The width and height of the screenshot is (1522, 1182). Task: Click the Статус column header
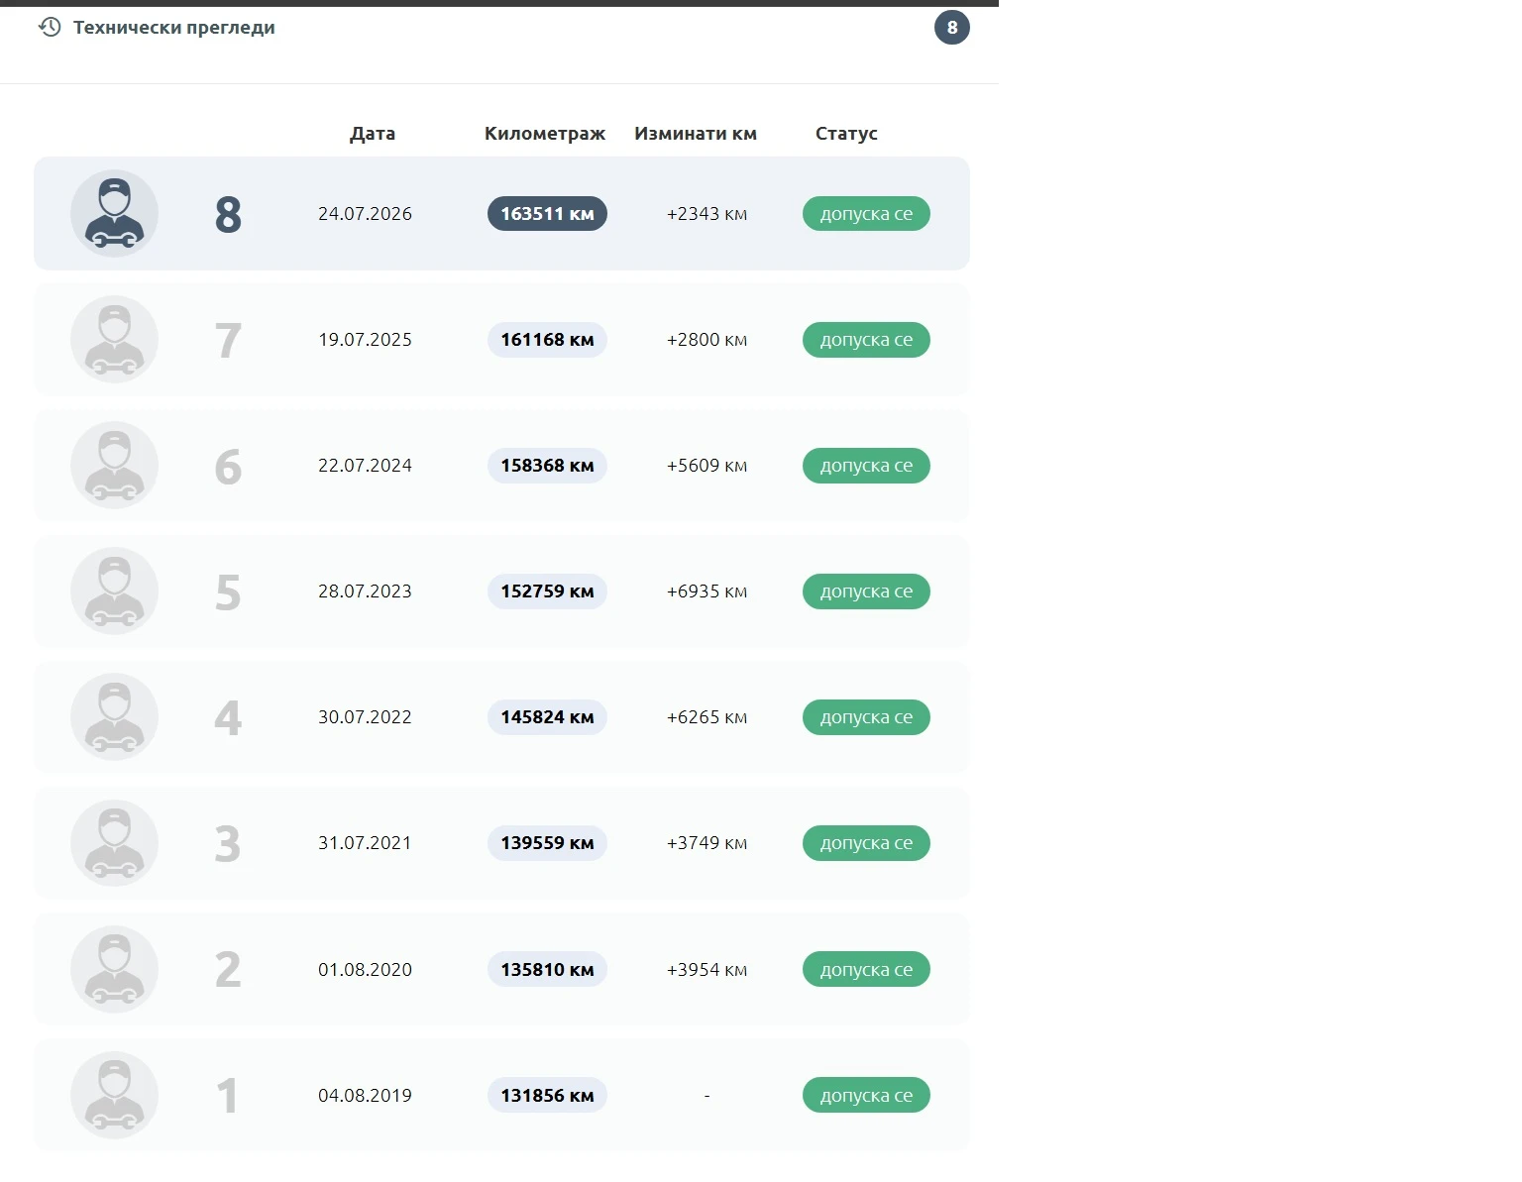click(846, 133)
